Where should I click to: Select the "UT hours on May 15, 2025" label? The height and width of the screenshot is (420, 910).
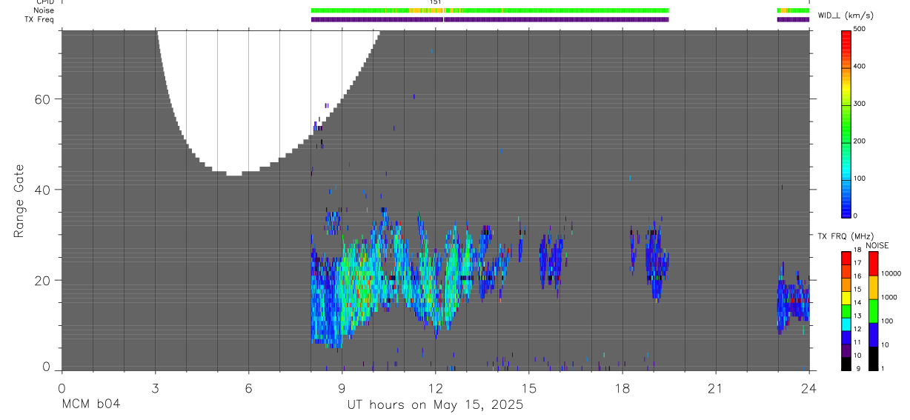click(x=435, y=404)
